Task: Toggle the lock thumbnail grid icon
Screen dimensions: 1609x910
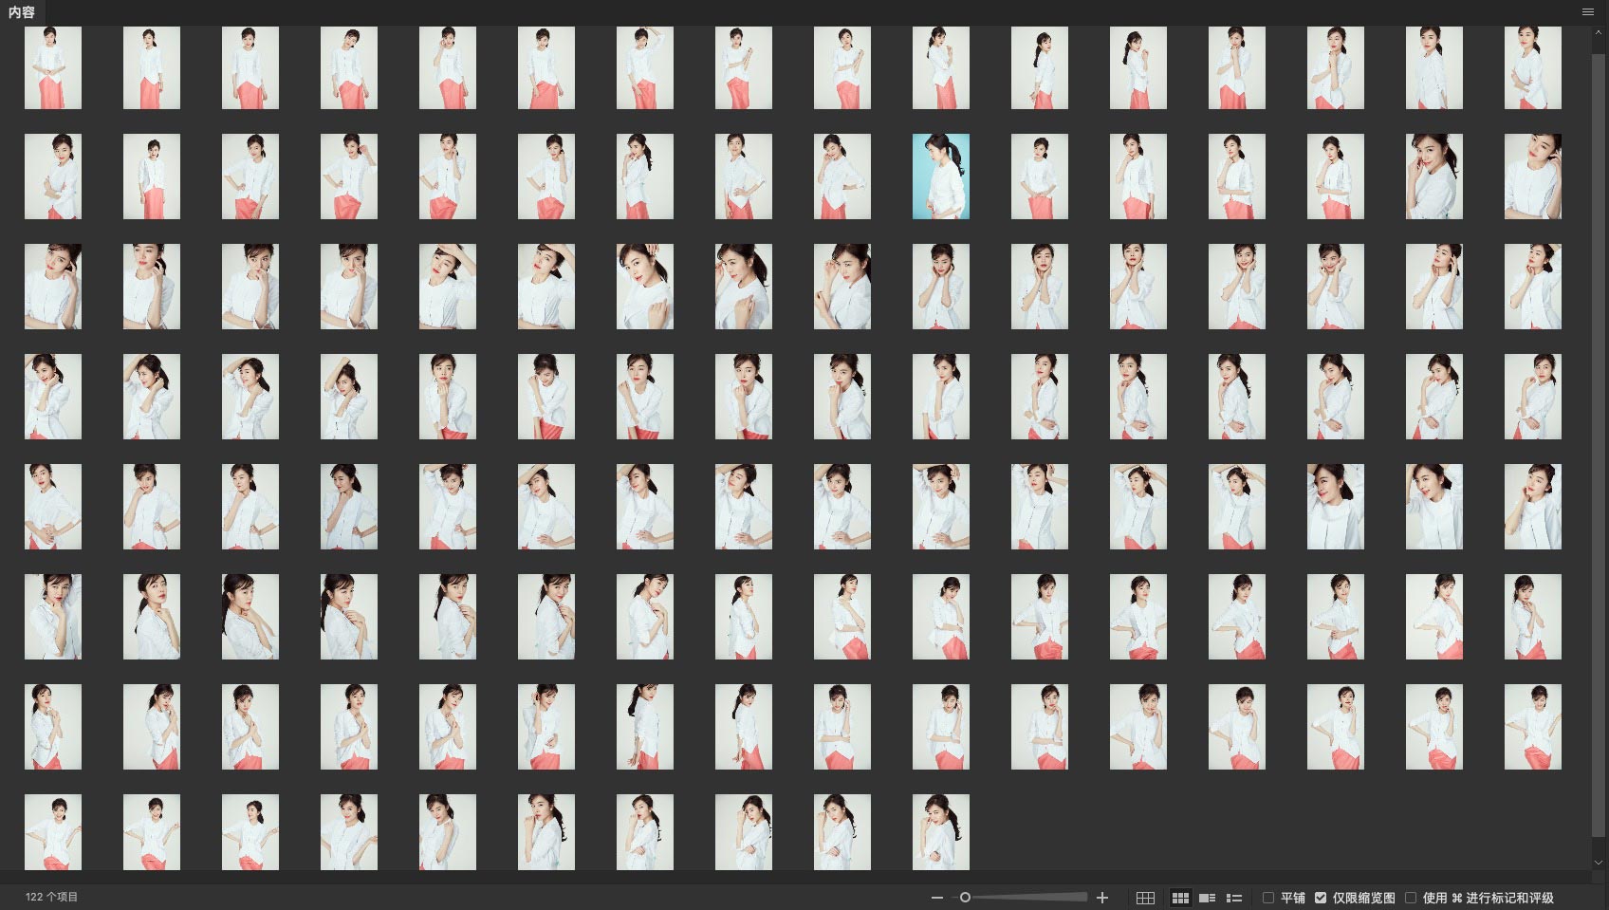Action: coord(1145,898)
